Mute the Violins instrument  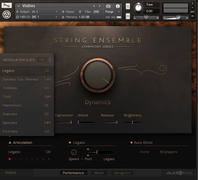(128, 16)
